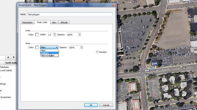The image size is (197, 110).
Task: Close the New Polygon dialog
Action: pyautogui.click(x=114, y=5)
